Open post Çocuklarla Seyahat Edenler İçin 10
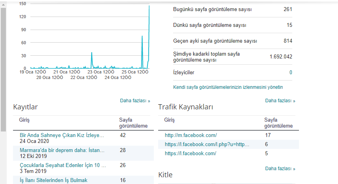This screenshot has width=338, height=184. 63,165
